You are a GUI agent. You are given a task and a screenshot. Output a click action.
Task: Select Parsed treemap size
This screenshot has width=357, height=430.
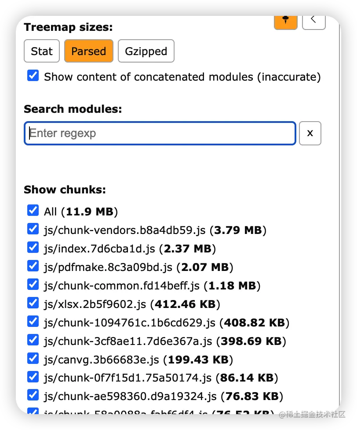[x=88, y=51]
